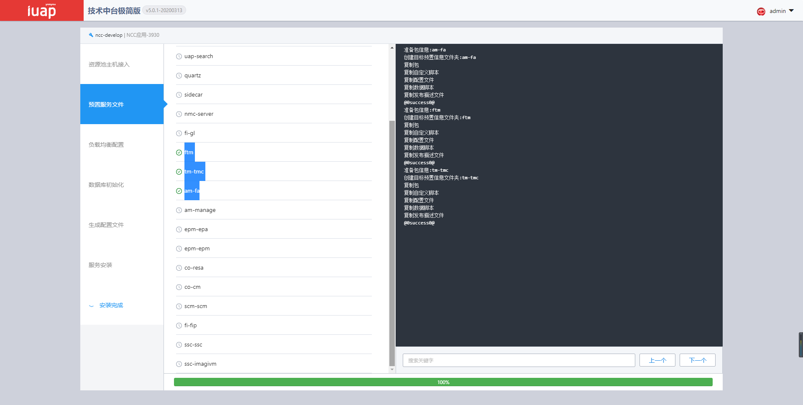Select the quartz service name
This screenshot has height=405, width=803.
coord(192,76)
